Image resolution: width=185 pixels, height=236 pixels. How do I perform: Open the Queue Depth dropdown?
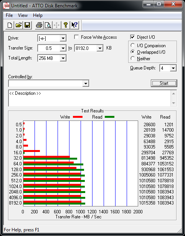(173, 68)
